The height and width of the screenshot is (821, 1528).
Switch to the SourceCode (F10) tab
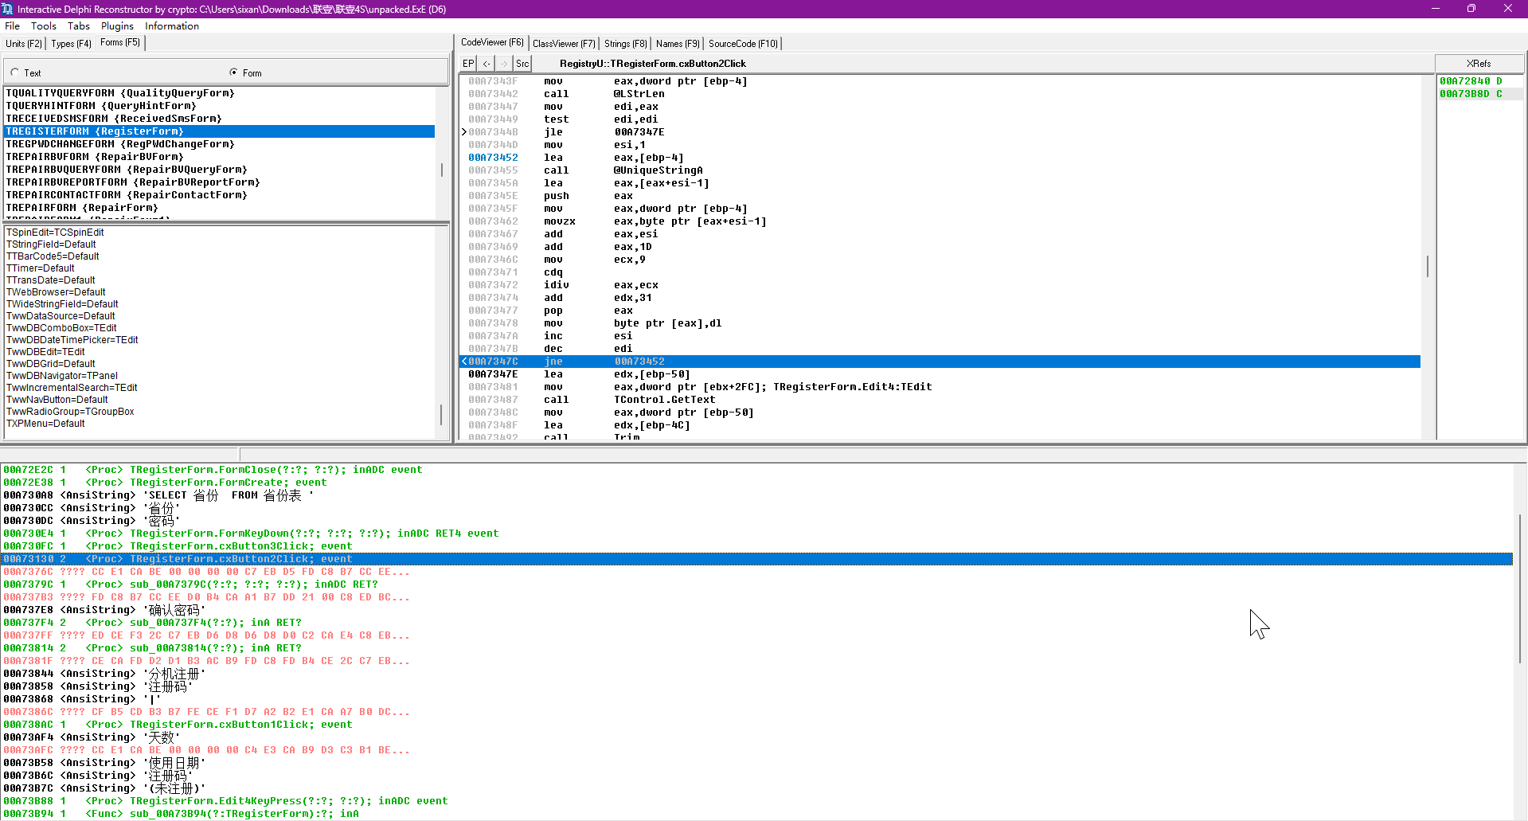click(x=743, y=44)
